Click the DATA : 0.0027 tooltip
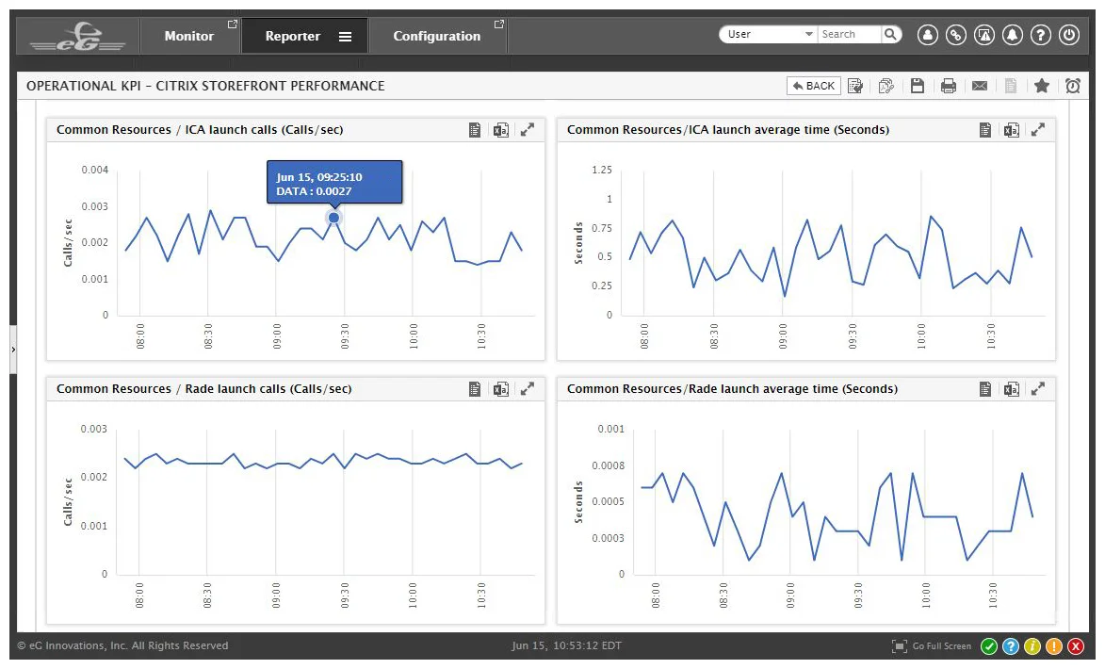This screenshot has width=1105, height=669. click(334, 183)
